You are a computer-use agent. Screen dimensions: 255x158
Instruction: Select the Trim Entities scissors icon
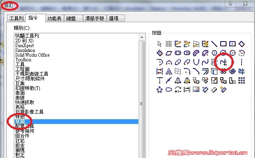point(242,71)
